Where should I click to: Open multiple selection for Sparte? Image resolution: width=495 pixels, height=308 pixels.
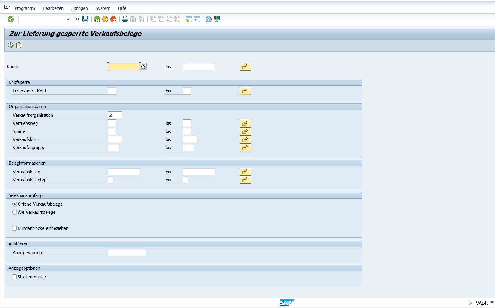(245, 131)
